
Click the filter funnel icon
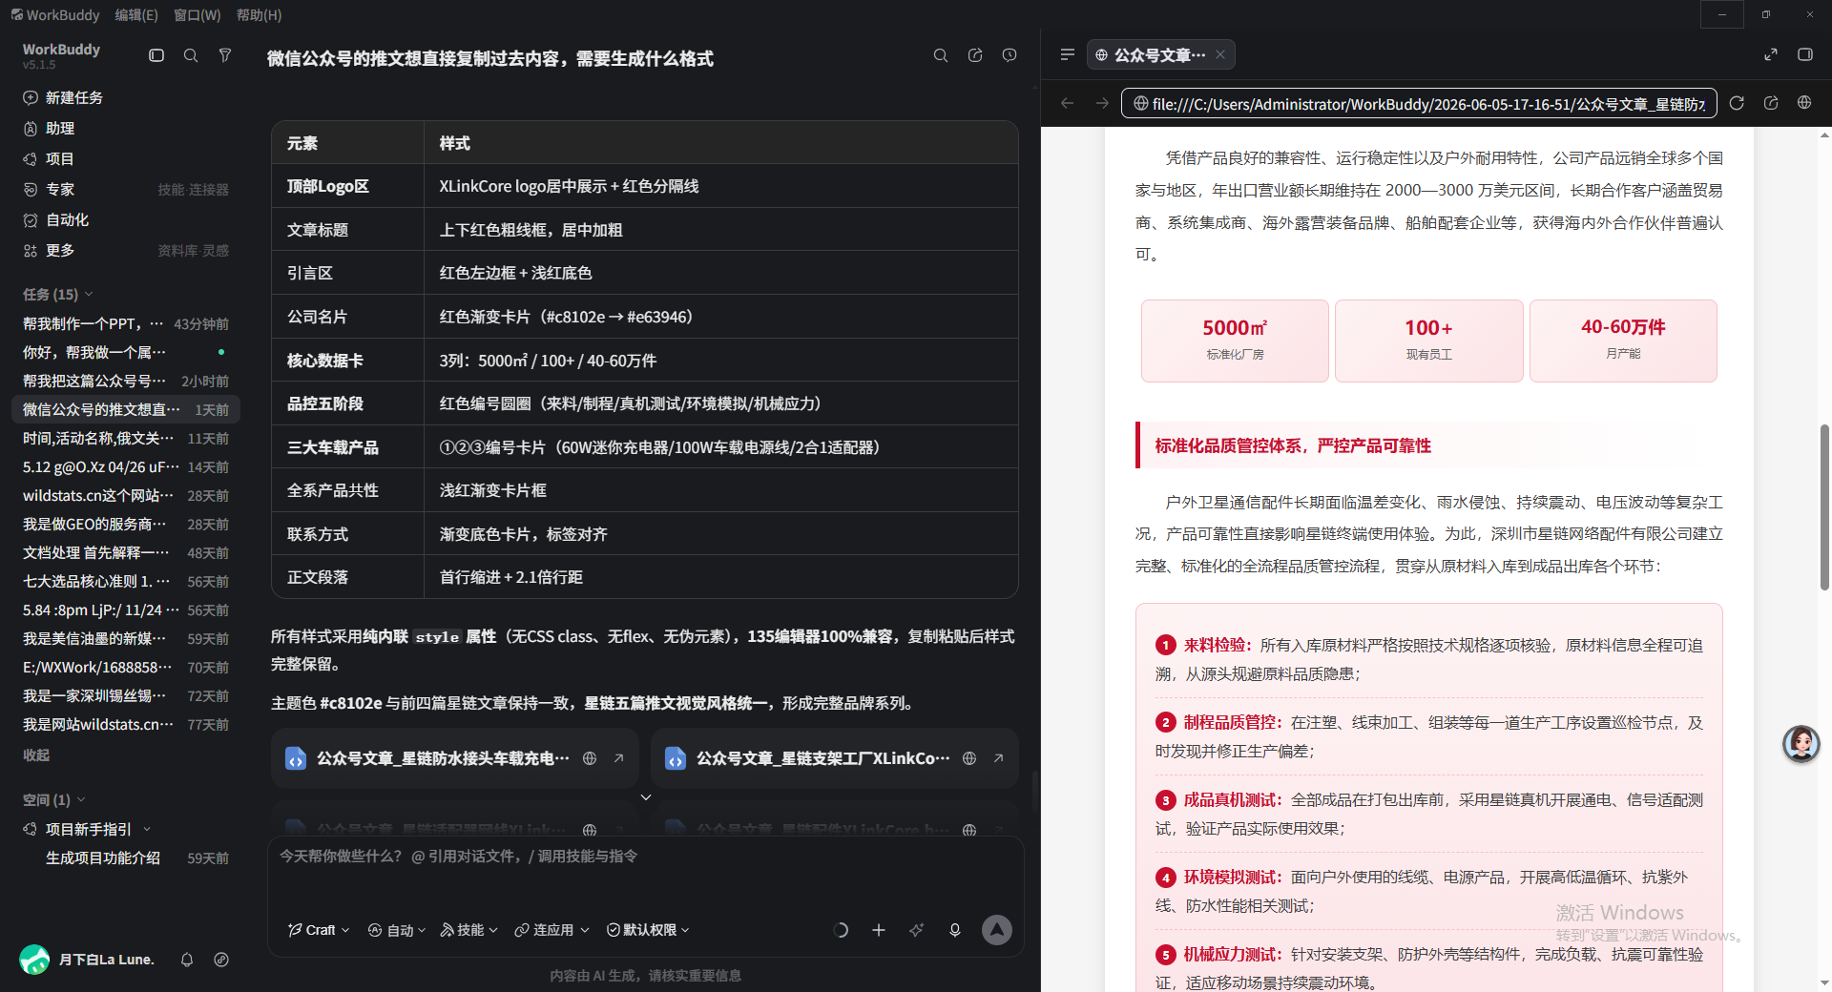click(x=225, y=55)
